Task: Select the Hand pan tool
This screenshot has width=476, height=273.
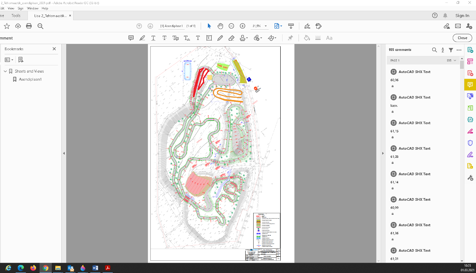Action: coord(220,26)
